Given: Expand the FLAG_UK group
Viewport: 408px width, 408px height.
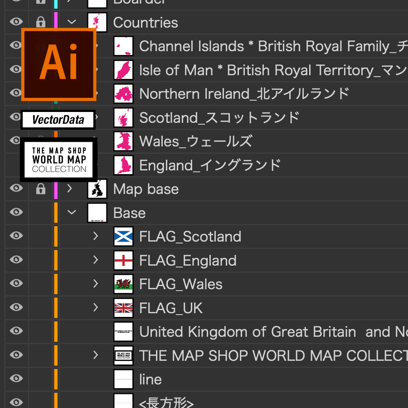Looking at the screenshot, I should coord(96,307).
